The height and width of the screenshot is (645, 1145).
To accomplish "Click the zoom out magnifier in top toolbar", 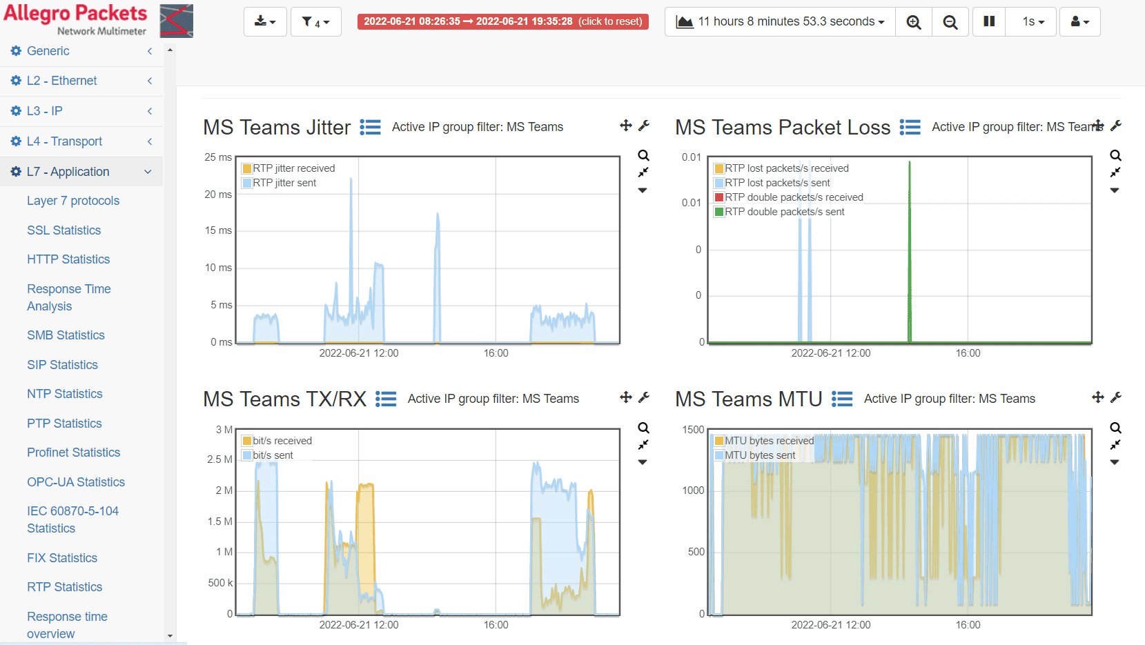I will click(x=950, y=22).
